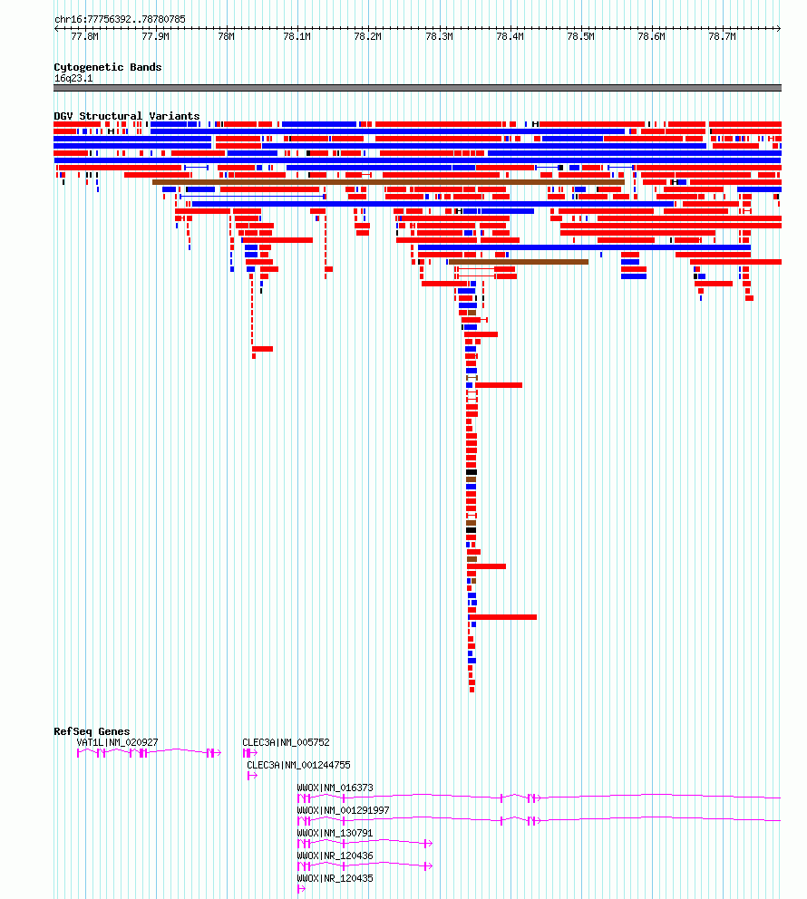Image resolution: width=807 pixels, height=899 pixels.
Task: Click the 78.4M ruler label
Action: tap(510, 36)
